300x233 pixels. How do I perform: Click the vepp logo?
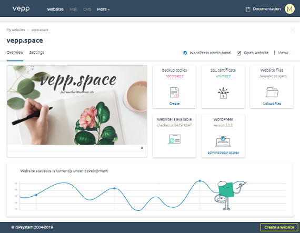[21, 9]
